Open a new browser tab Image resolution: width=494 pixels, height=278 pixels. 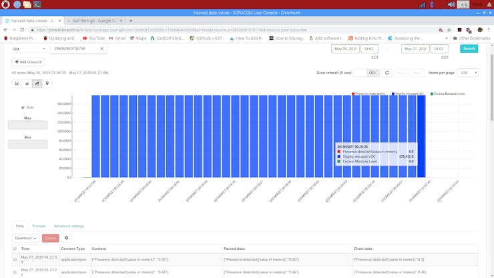131,21
